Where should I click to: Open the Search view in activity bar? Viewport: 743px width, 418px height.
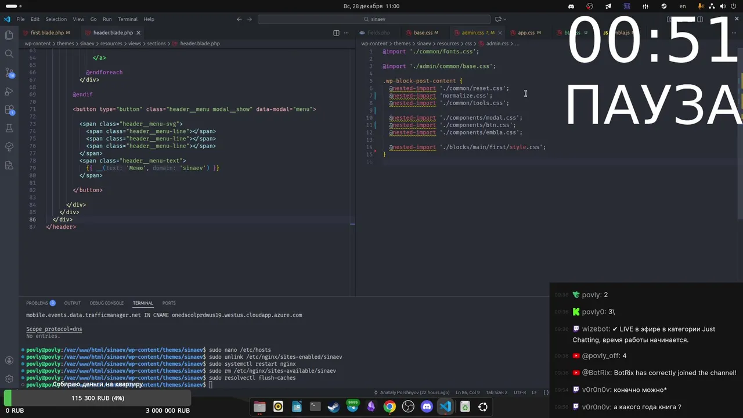(9, 53)
